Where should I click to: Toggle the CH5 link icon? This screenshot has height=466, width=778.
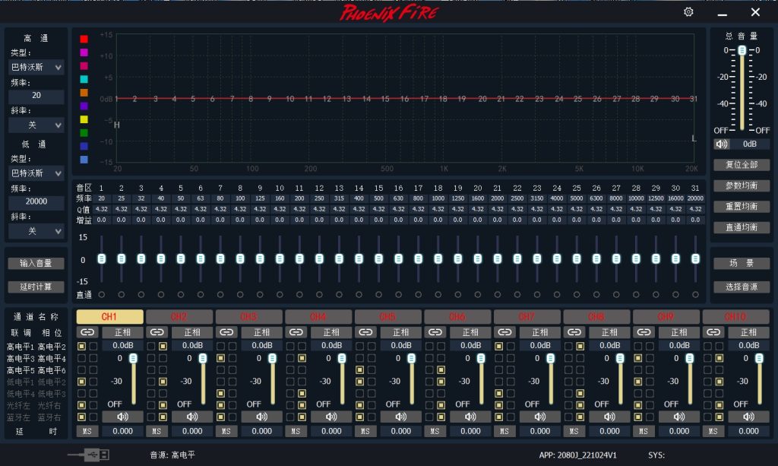point(365,332)
